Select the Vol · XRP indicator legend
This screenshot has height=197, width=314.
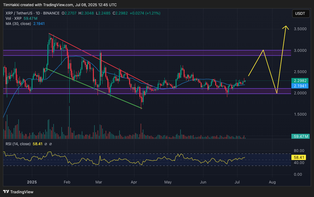tap(12, 18)
